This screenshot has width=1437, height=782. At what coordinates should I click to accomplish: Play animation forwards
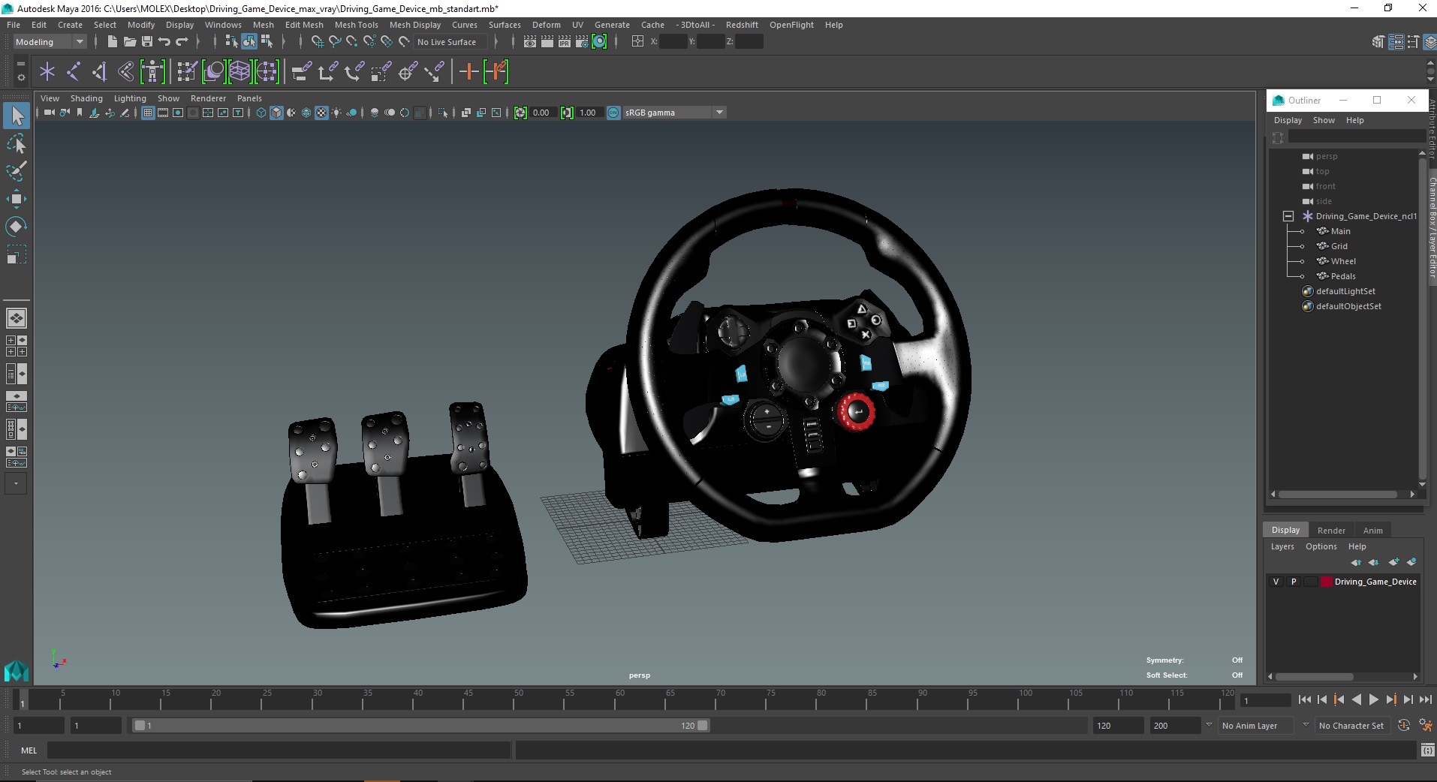[1374, 699]
